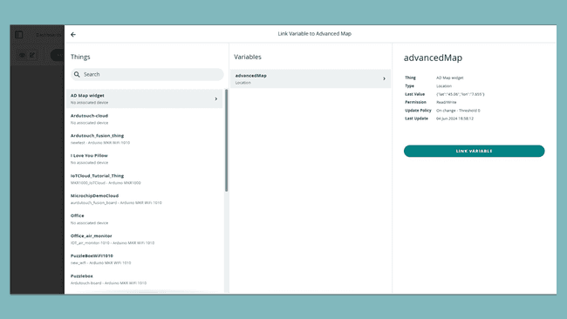Focus the Things search field
The image size is (567, 319).
coord(147,74)
